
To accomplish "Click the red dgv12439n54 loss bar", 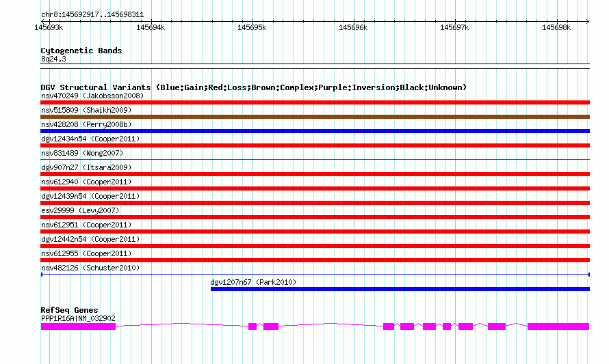I will point(315,203).
